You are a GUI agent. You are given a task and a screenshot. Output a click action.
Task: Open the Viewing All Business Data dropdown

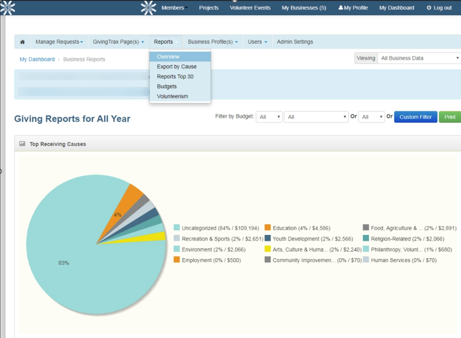tap(420, 58)
